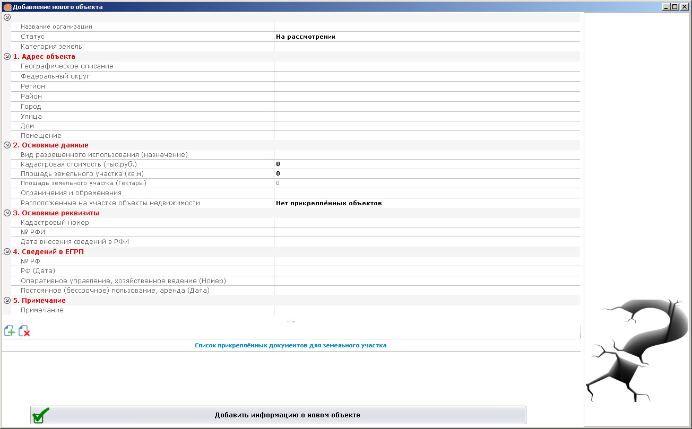Click the 'Федеральный округ' value field

tap(427, 76)
